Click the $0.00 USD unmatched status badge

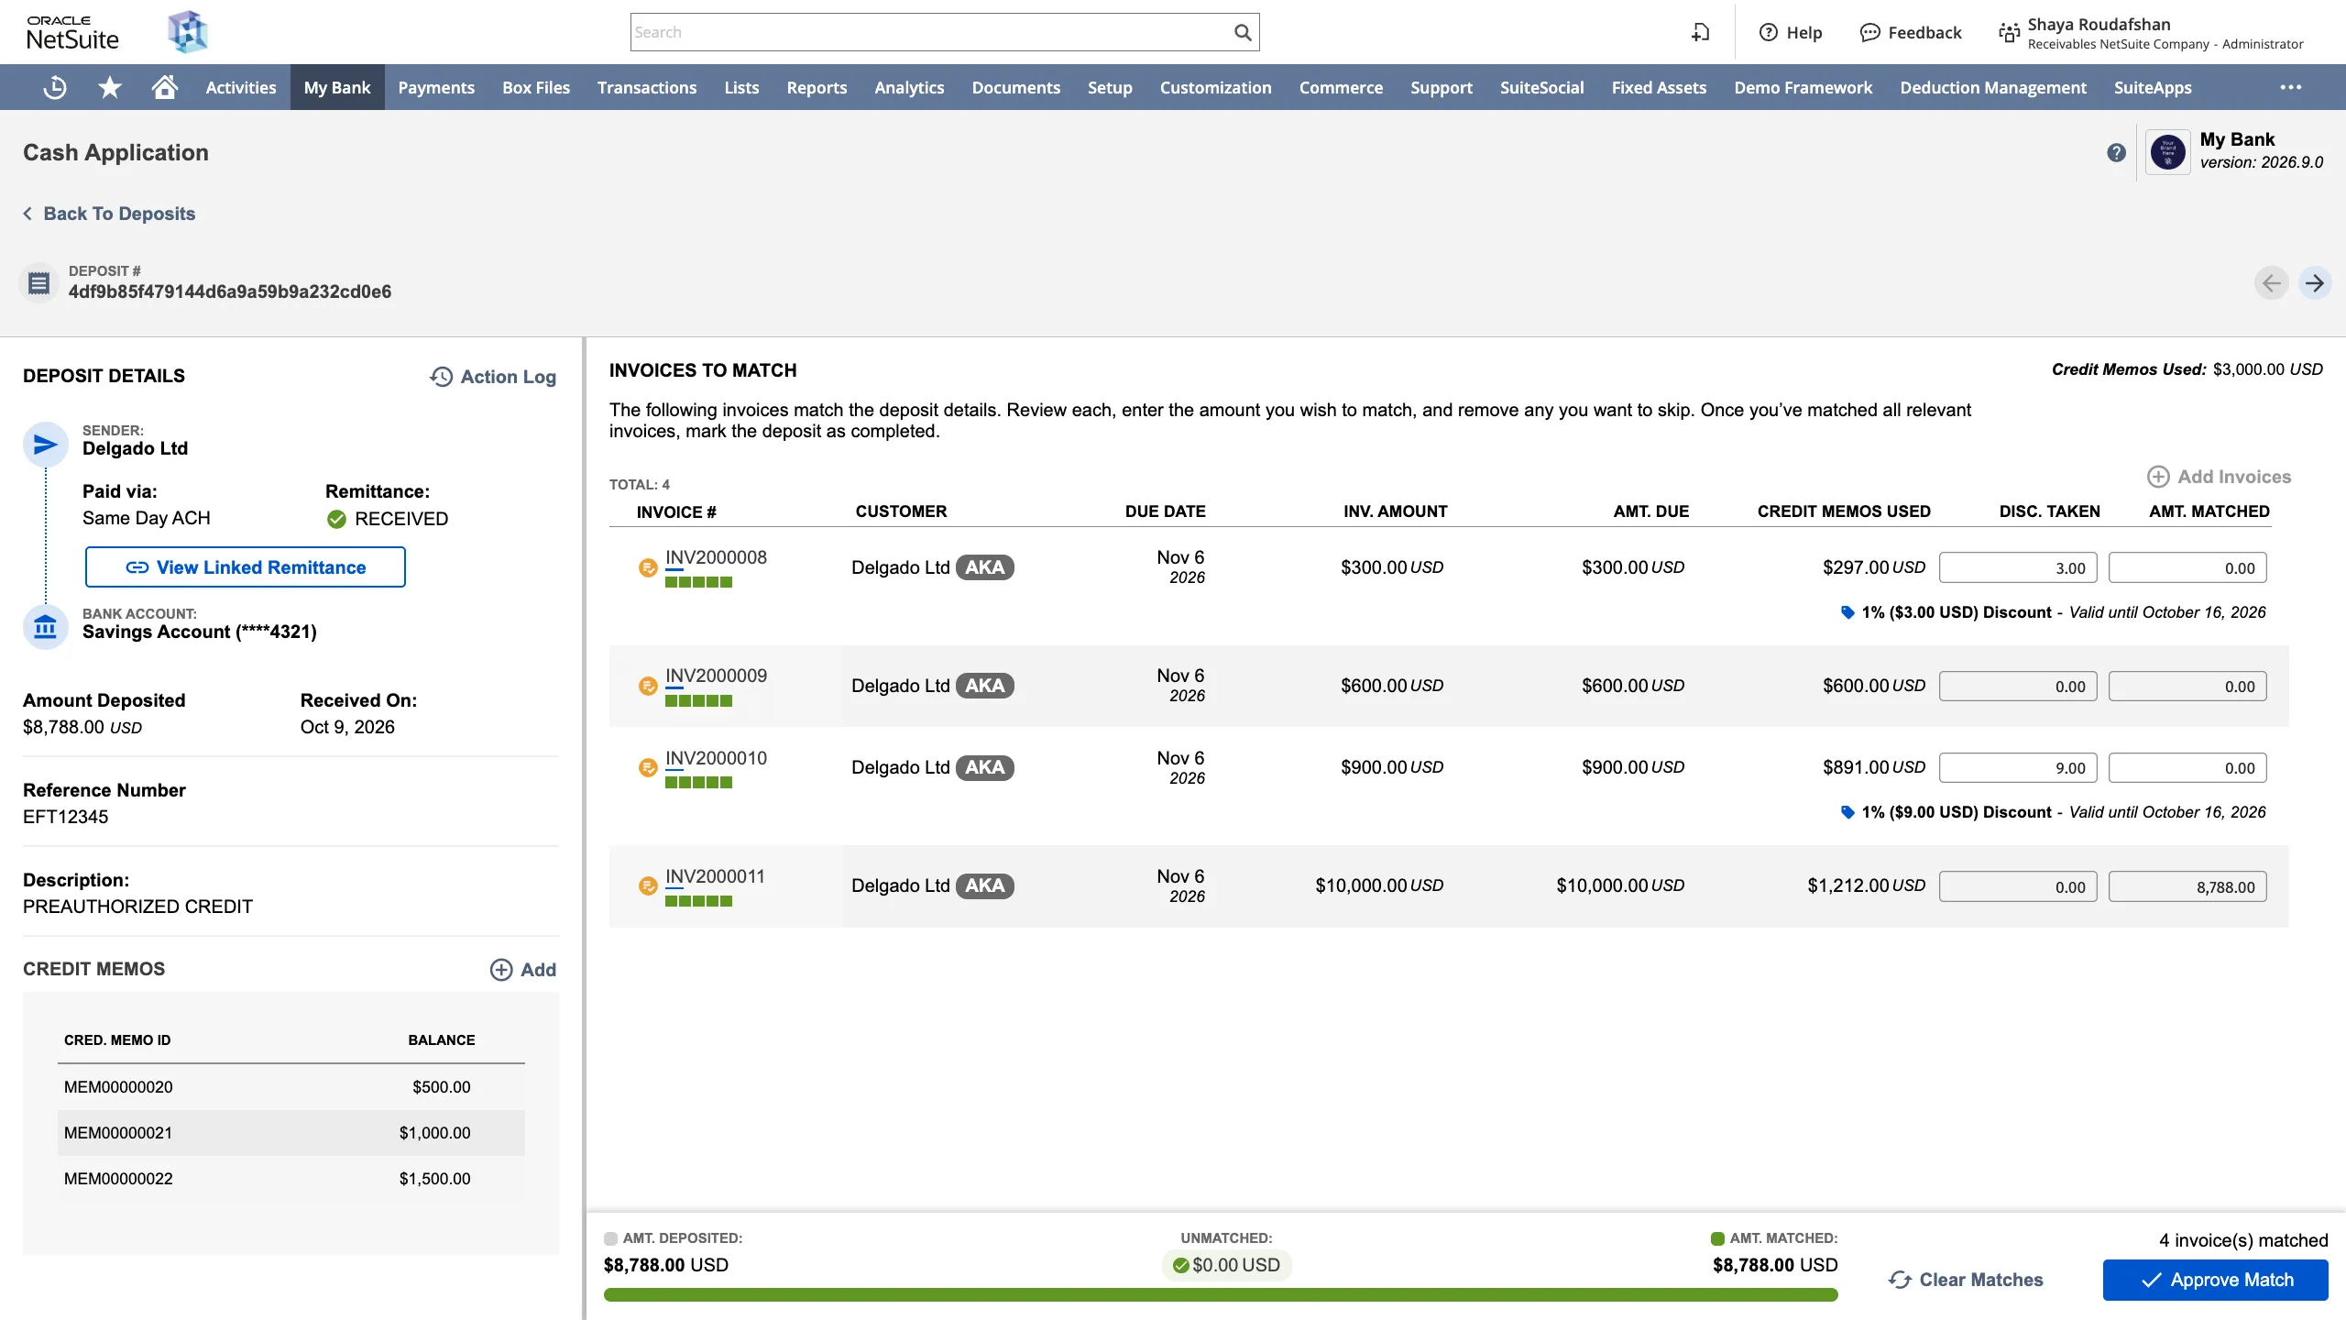[x=1226, y=1265]
